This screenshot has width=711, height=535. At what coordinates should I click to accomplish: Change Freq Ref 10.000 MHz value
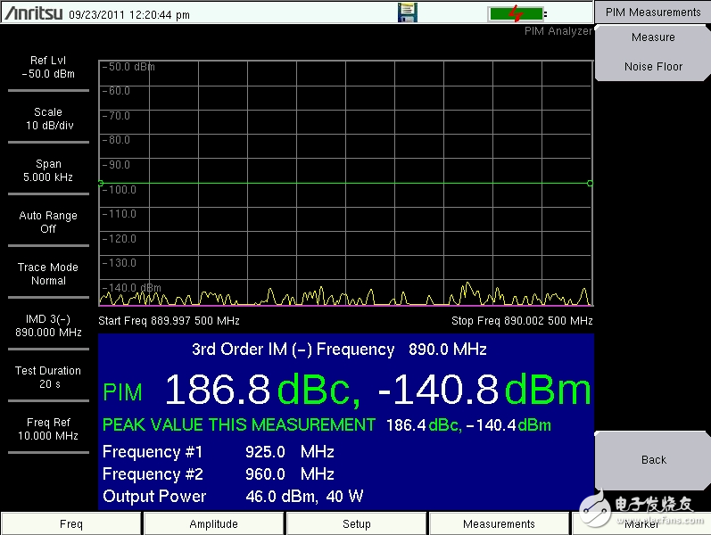coord(48,429)
